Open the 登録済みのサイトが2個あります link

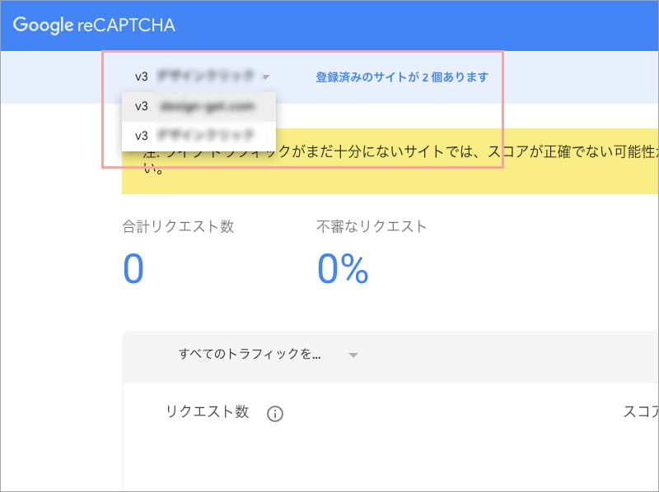coord(402,77)
